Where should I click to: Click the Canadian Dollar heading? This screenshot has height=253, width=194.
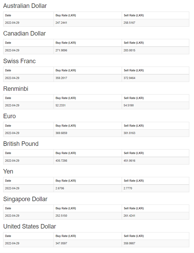click(25, 33)
